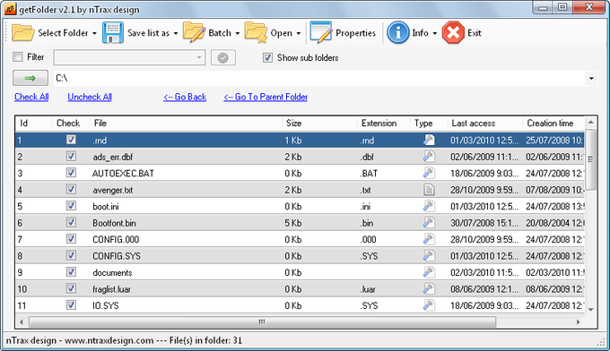Open the Filter combo box
This screenshot has height=351, width=610.
click(129, 57)
